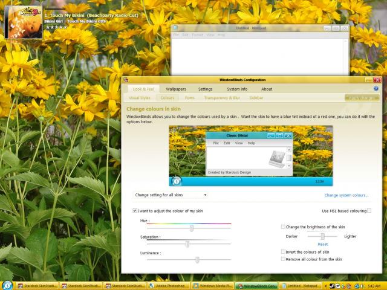The width and height of the screenshot is (387, 290).
Task: Switch to the Wallpapers tab
Action: click(176, 89)
